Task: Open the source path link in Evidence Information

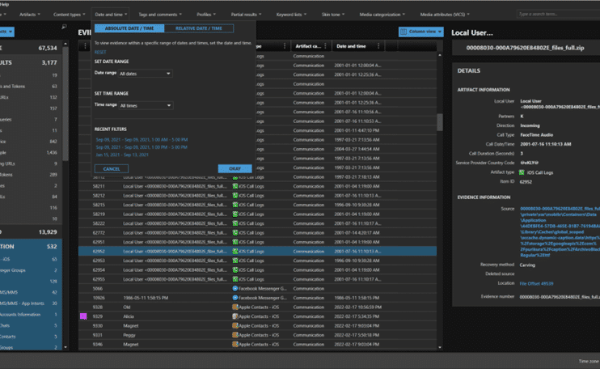Action: 560,232
